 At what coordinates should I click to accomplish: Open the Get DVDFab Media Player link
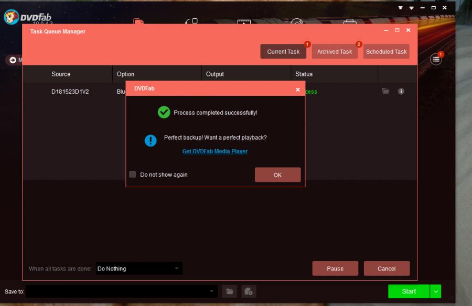click(x=215, y=151)
